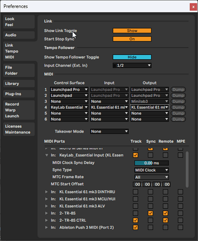Open Control Surface 1 Launchpad Pro dropdown
Image resolution: width=198 pixels, height=241 pixels.
(x=69, y=90)
